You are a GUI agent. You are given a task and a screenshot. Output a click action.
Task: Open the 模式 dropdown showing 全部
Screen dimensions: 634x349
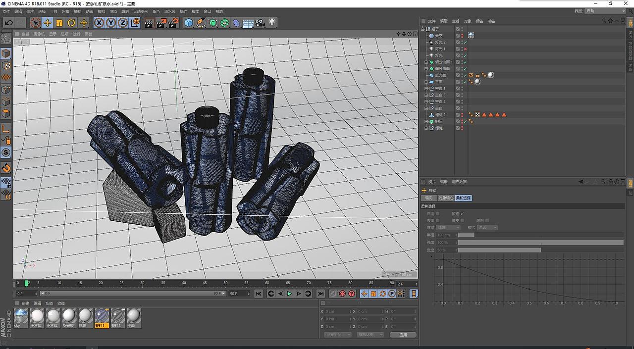pos(488,227)
